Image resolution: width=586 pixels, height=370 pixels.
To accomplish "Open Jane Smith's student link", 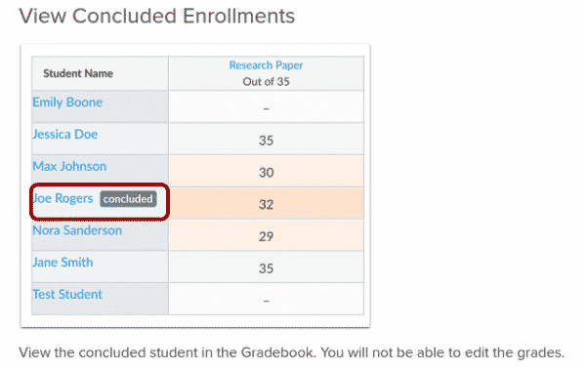I will point(63,263).
